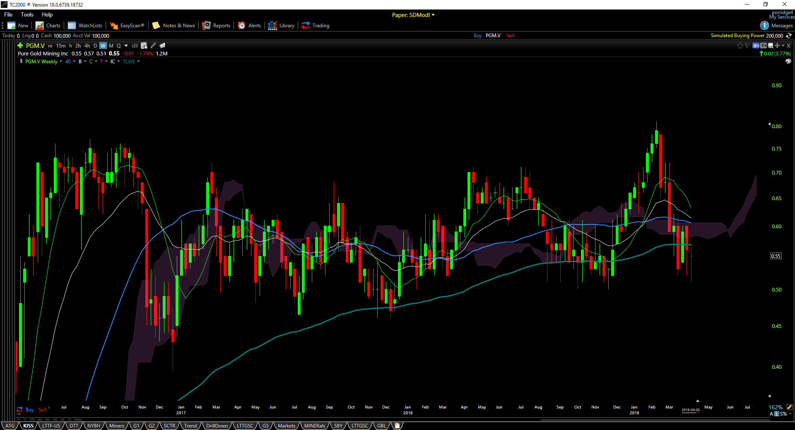Flag the PGM.V symbol
The image size is (795, 430).
[747, 45]
